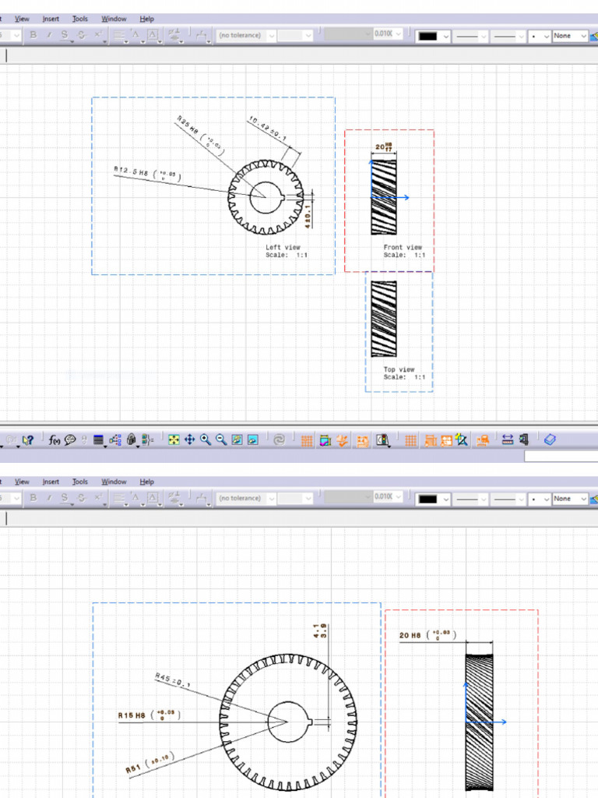This screenshot has width=598, height=798.
Task: Open Help menu in upper window
Action: (146, 19)
